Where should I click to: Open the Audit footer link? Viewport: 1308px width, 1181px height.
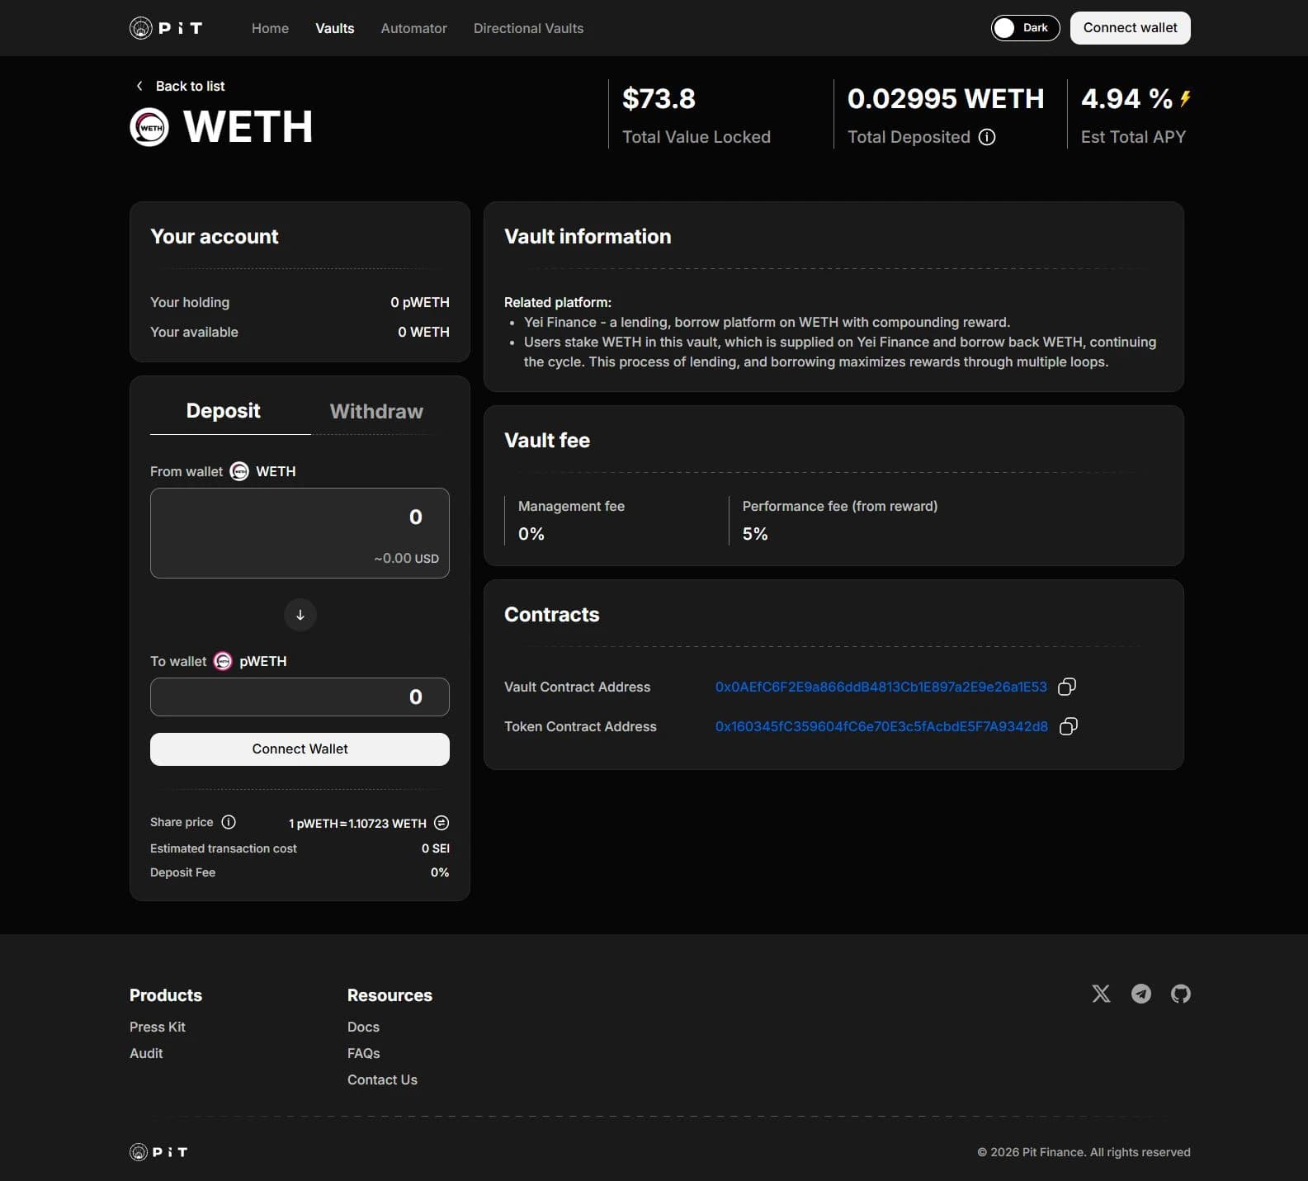(146, 1053)
